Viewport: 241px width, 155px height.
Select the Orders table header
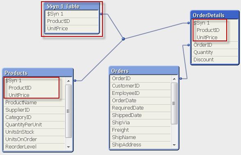click(144, 71)
